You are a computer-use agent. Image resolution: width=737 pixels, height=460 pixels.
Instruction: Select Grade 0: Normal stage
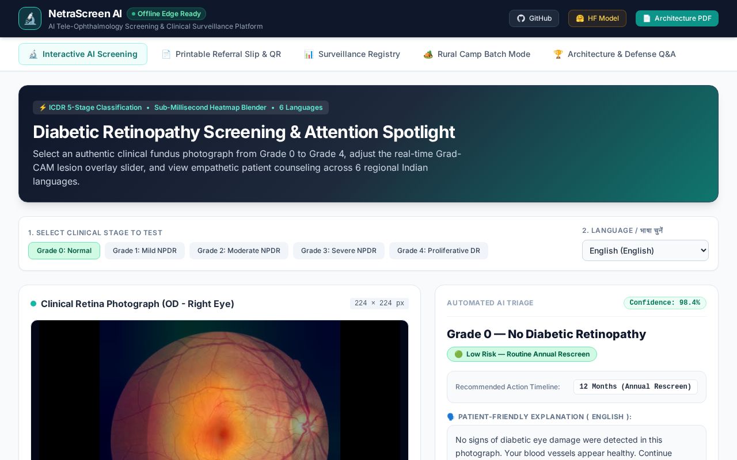(x=64, y=251)
